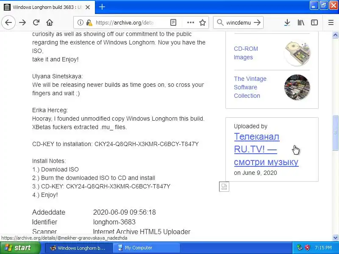Image resolution: width=339 pixels, height=254 pixels.
Task: Click '1.) Download ISO' install note
Action: click(x=56, y=169)
